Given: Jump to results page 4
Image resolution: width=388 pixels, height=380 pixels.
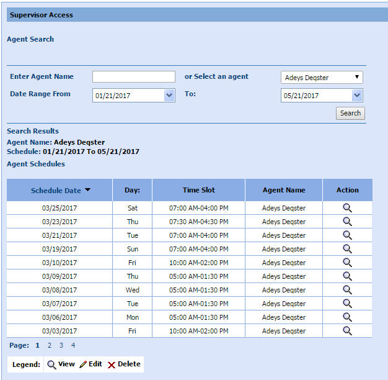Looking at the screenshot, I should [73, 345].
